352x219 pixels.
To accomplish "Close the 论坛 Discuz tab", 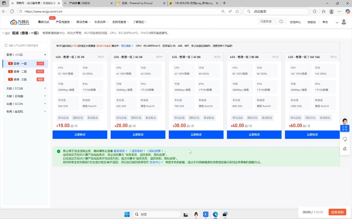I will 164,3.
